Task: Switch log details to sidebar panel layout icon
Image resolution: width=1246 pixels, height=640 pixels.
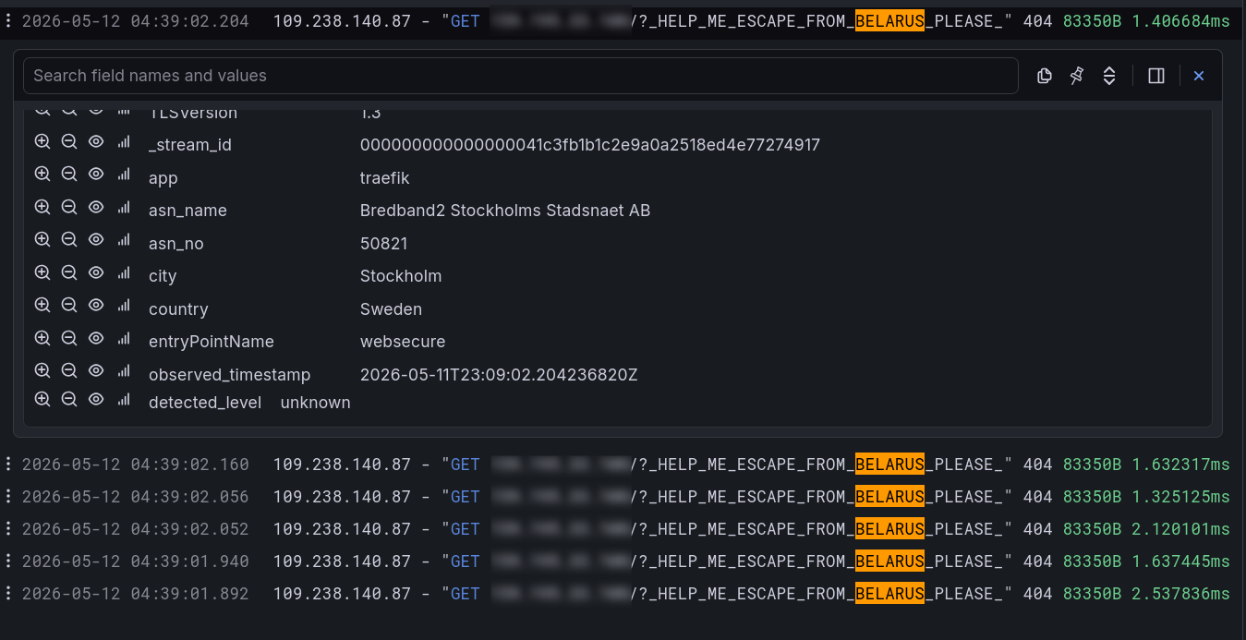Action: point(1156,76)
